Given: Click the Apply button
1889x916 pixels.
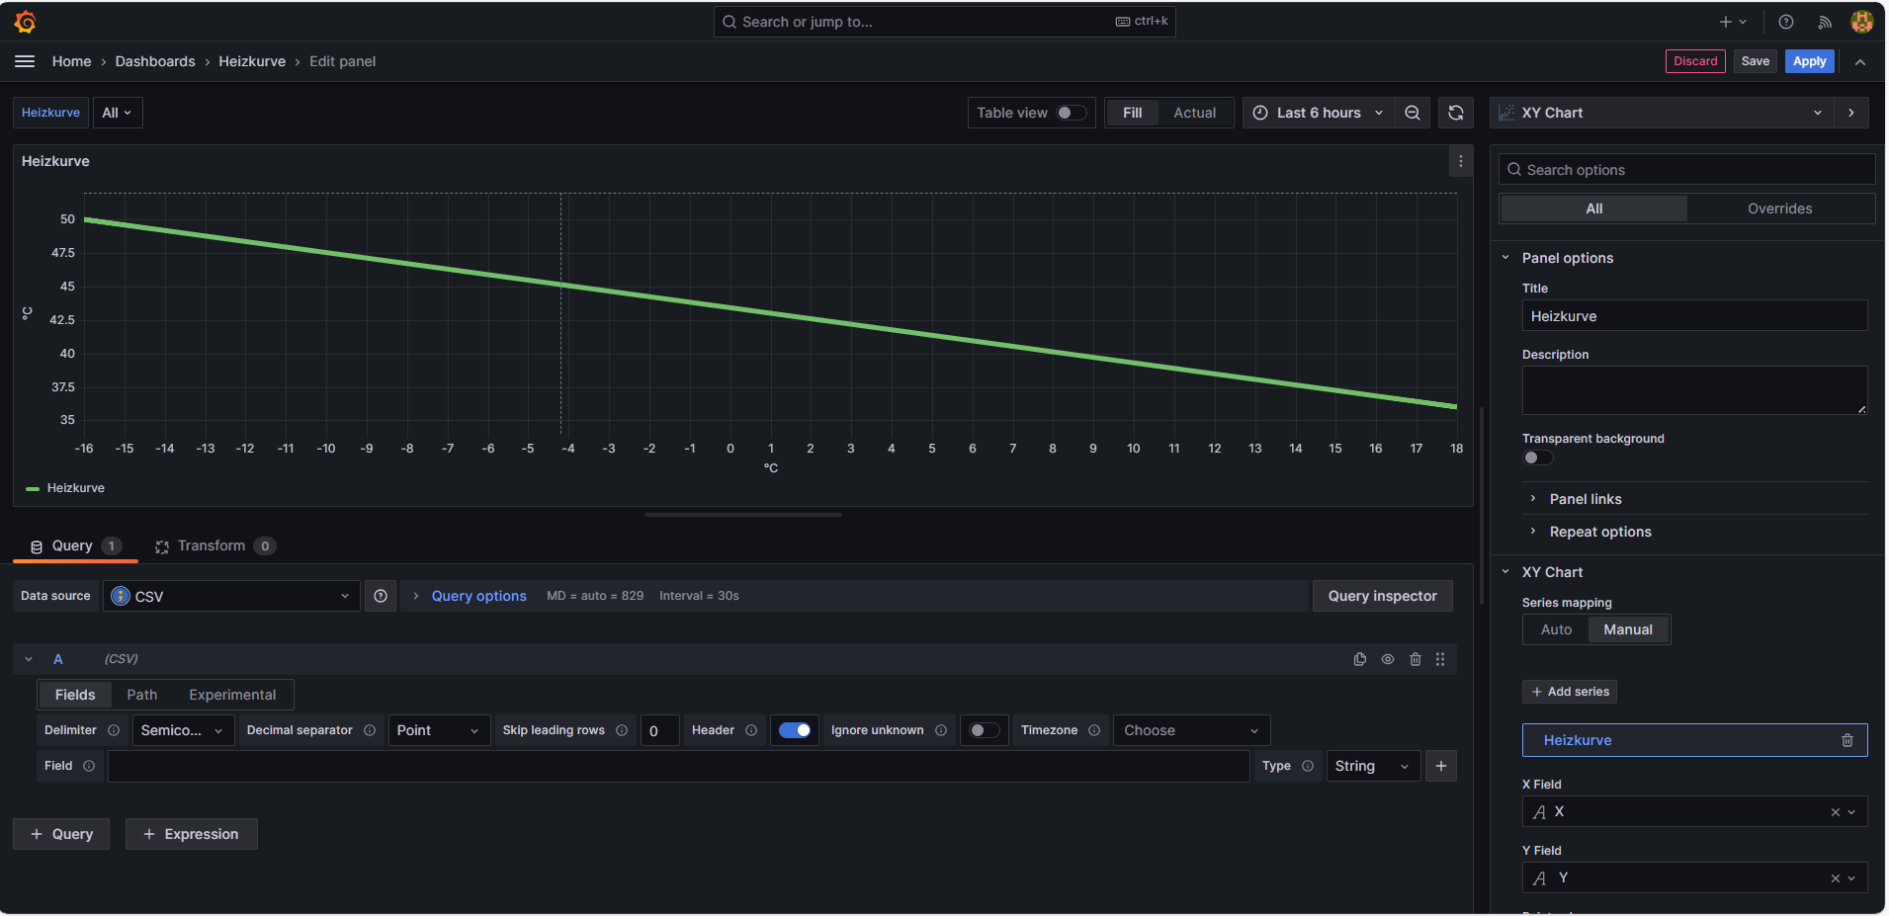Looking at the screenshot, I should tap(1809, 61).
